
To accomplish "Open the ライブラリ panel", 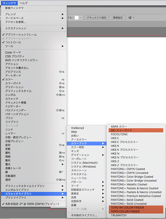I will pos(34,122).
